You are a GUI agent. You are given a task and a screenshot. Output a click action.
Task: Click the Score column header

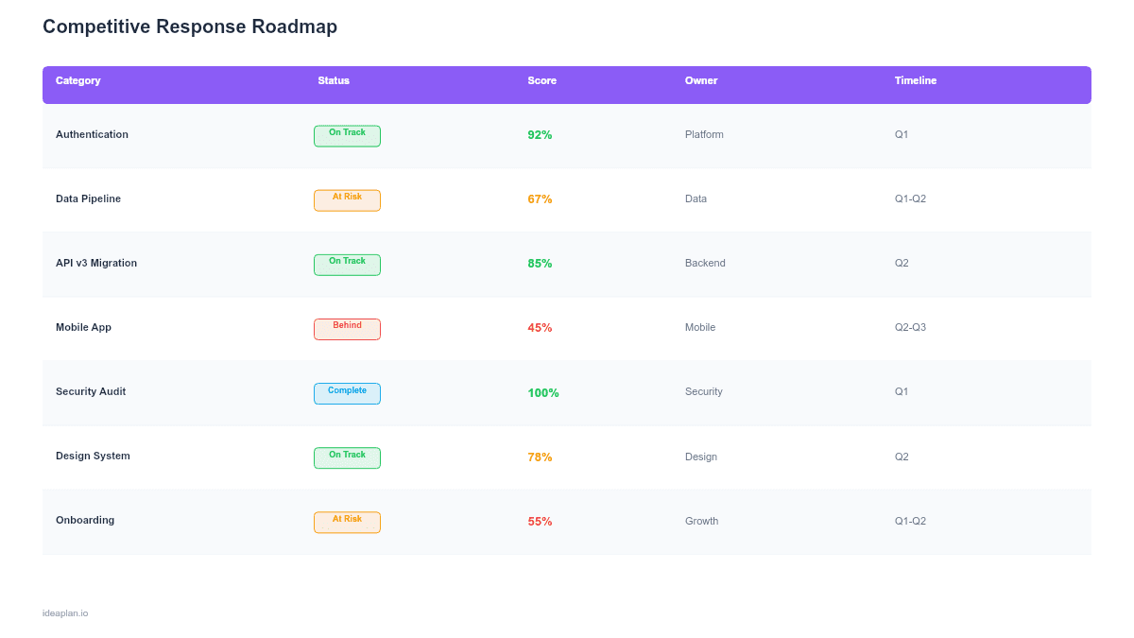coord(541,81)
